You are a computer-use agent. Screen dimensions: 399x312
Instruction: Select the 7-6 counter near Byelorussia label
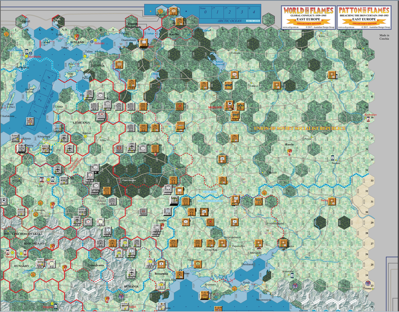(x=156, y=148)
